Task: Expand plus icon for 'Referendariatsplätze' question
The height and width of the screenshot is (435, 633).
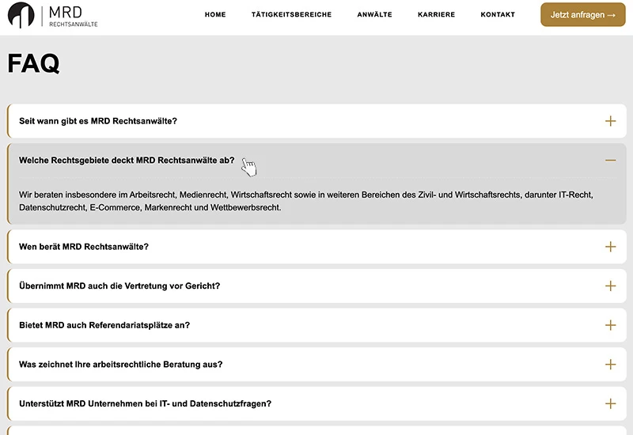Action: click(610, 325)
